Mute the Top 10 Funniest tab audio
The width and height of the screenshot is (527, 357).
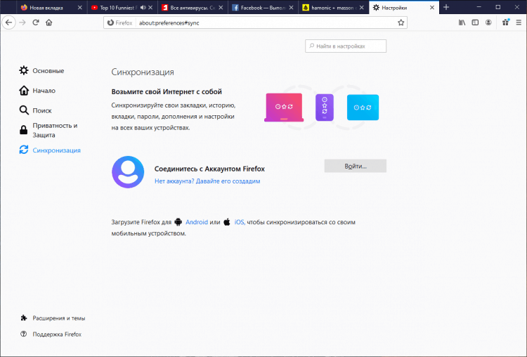point(143,7)
